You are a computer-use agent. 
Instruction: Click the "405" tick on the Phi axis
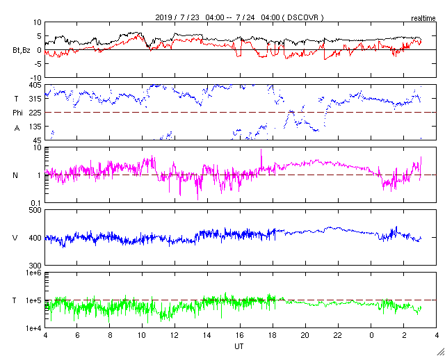click(x=36, y=85)
